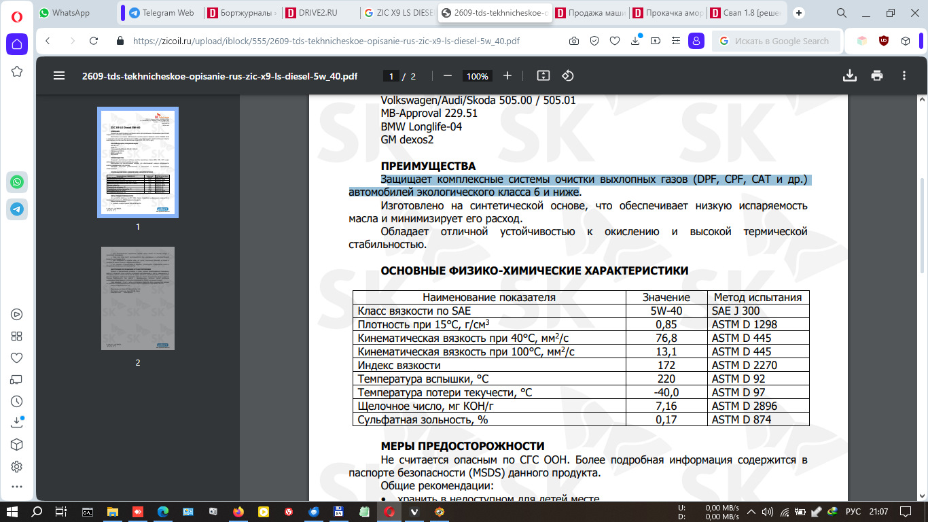Rotate the PDF counterclockwise
This screenshot has width=928, height=522.
(568, 76)
